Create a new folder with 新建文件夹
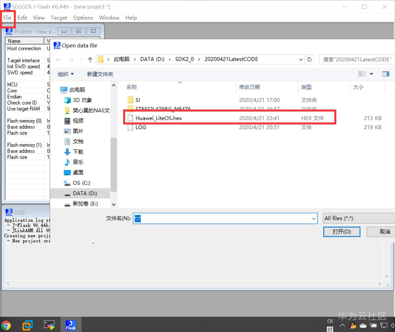The image size is (395, 332). [100, 74]
